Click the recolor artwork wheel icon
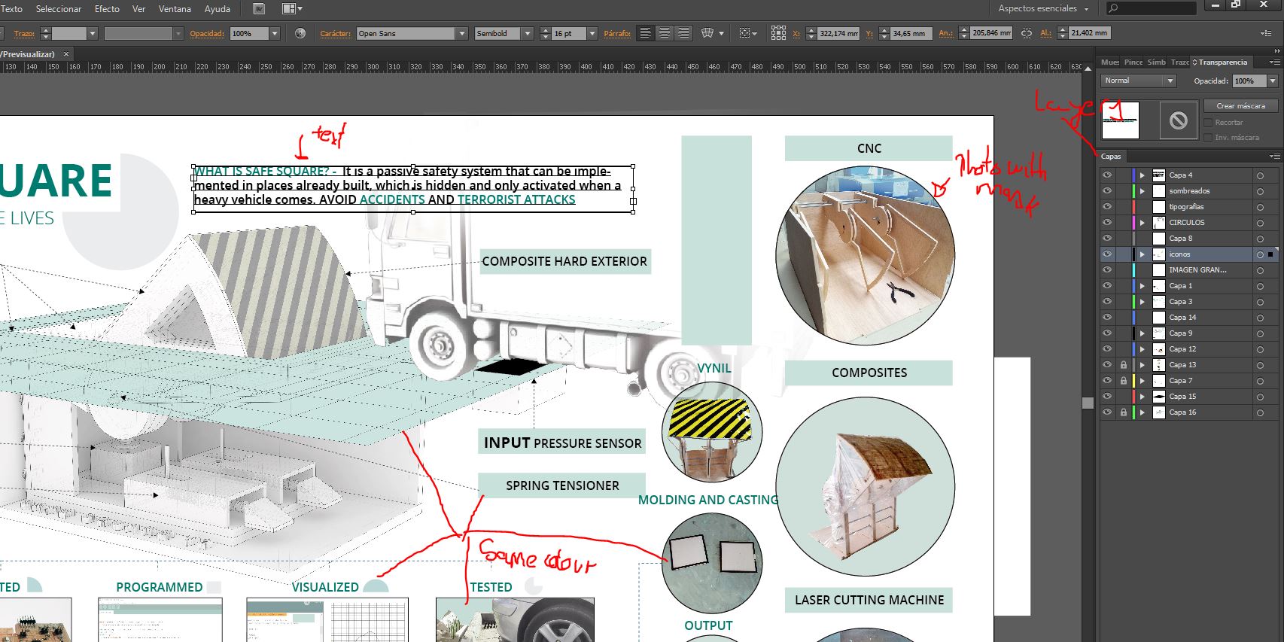The image size is (1284, 642). [x=300, y=33]
